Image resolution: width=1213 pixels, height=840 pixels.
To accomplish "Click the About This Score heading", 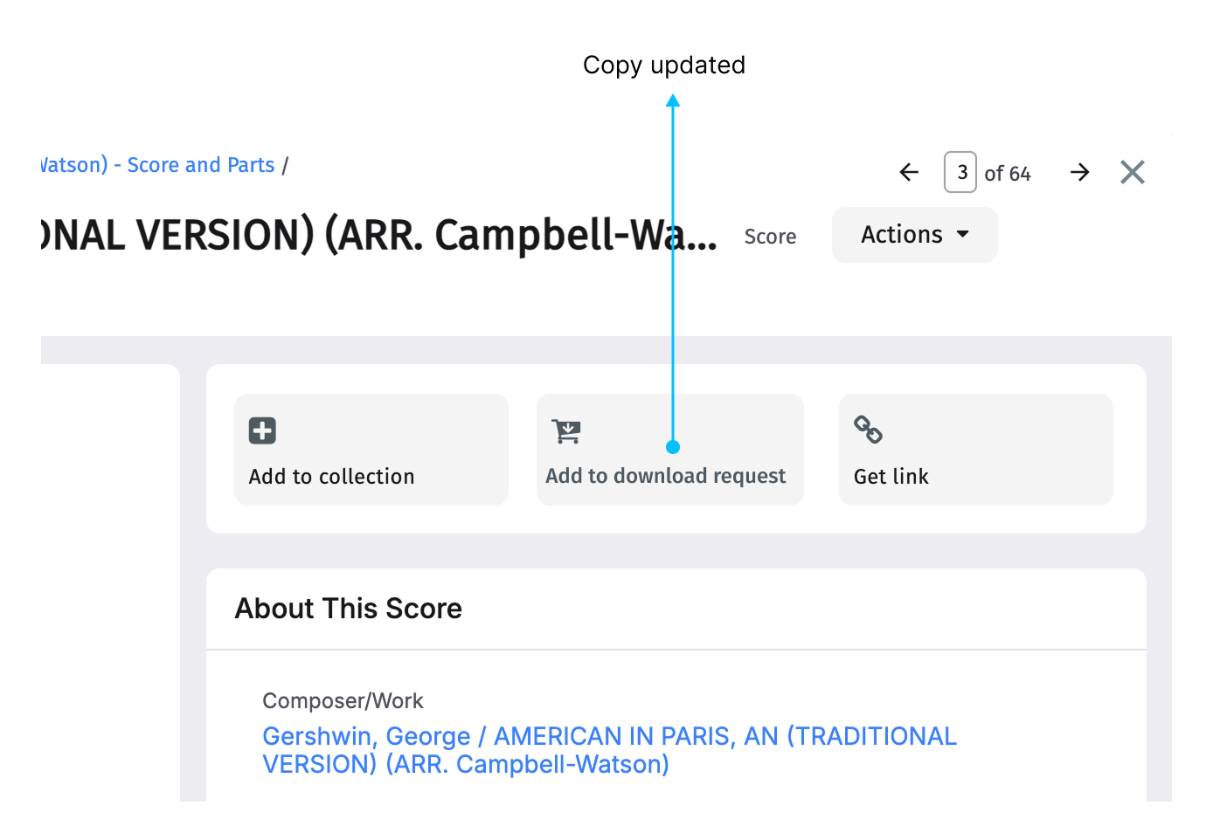I will coord(349,609).
